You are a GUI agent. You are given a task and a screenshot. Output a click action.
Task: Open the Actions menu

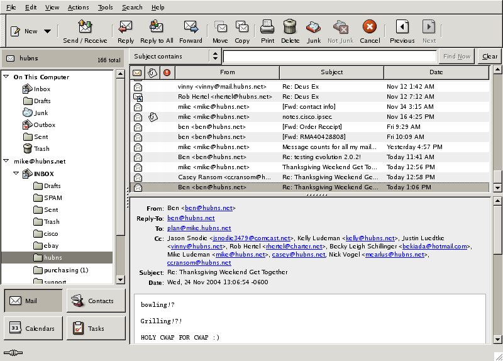[78, 8]
